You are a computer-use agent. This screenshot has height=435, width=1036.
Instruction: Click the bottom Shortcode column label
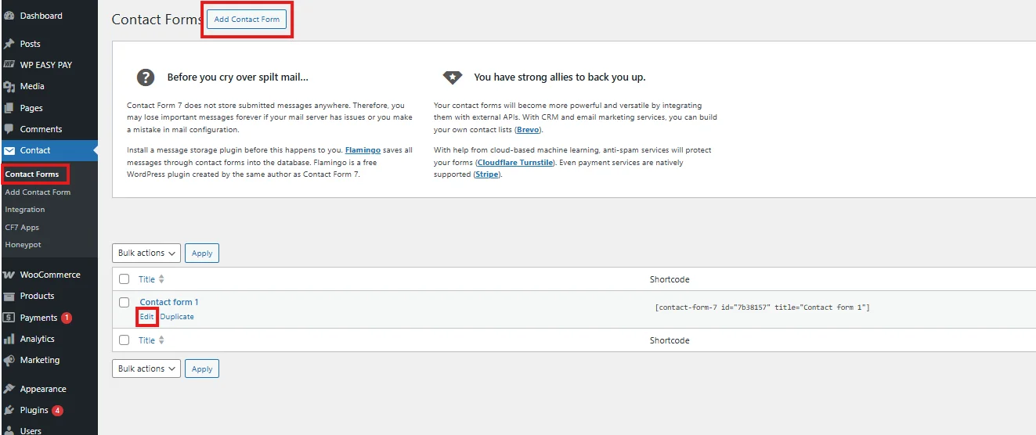tap(670, 340)
